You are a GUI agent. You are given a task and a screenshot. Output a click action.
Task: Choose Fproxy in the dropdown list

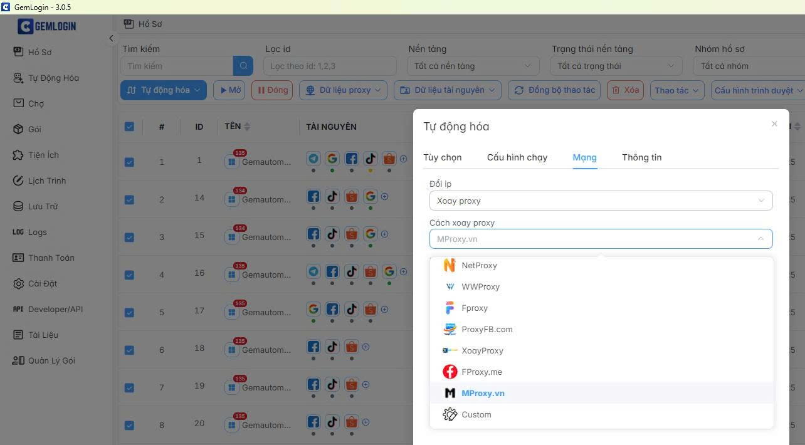(x=601, y=308)
